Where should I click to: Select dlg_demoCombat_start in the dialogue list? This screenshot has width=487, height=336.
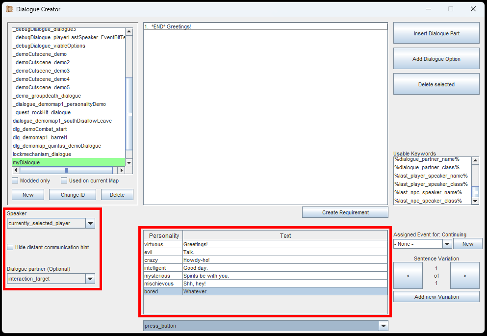click(x=40, y=129)
